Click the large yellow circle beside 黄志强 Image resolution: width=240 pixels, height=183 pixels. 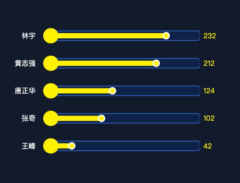(51, 63)
